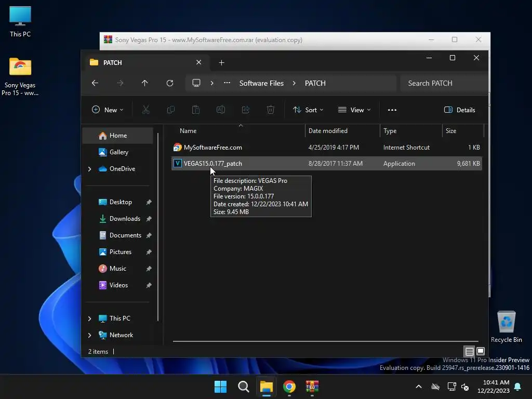Click chevron after Software Files breadcrumb
Viewport: 532px width, 399px height.
(294, 83)
